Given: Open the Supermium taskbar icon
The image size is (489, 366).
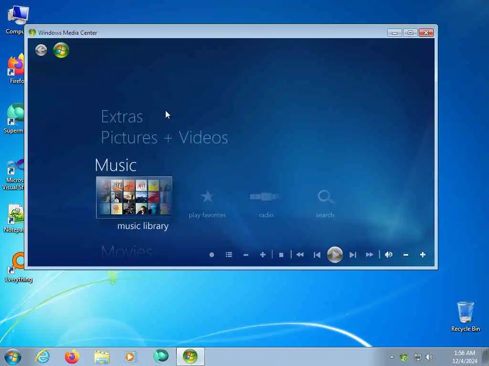Looking at the screenshot, I should (161, 356).
